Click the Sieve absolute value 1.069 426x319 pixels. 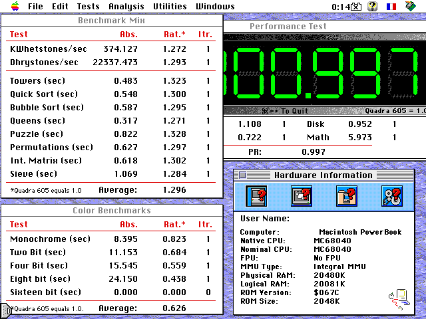[x=126, y=174]
